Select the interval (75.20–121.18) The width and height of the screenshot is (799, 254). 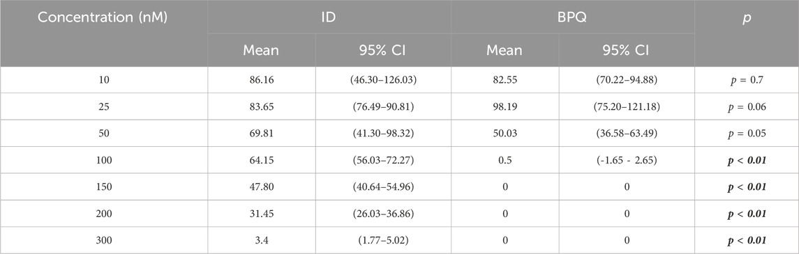(x=627, y=107)
